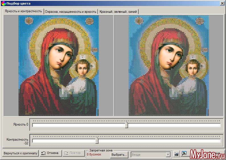Click the picture preview icon next to camera
This screenshot has height=160, width=226.
click(x=184, y=154)
